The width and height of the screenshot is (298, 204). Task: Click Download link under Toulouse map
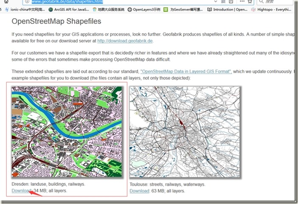[x=140, y=191]
